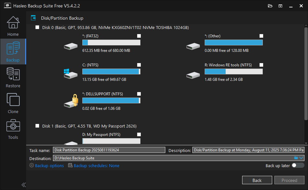Click the 'D: My Passport (NTFS)' label
Image resolution: width=308 pixels, height=190 pixels.
click(101, 135)
